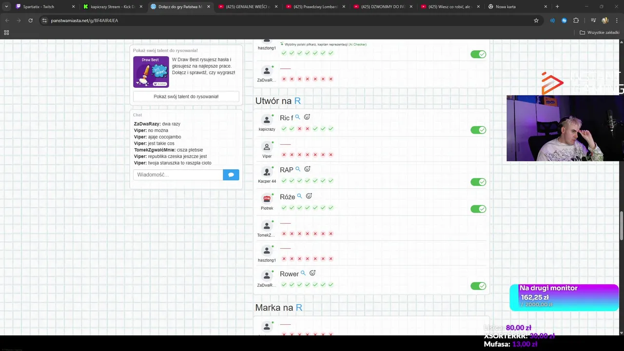
Task: Open the blue sound-waves extension
Action: [552, 20]
